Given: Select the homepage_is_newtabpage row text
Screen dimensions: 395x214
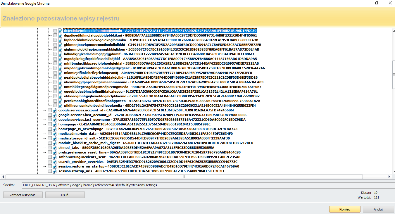Looking at the screenshot, I should [x=148, y=129].
